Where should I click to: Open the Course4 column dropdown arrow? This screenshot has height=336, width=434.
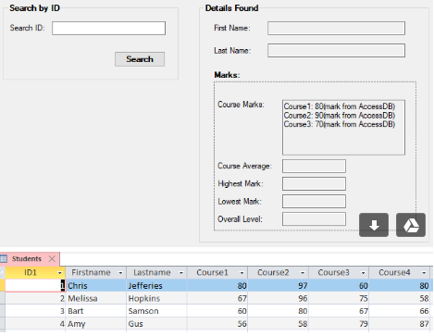coord(424,273)
